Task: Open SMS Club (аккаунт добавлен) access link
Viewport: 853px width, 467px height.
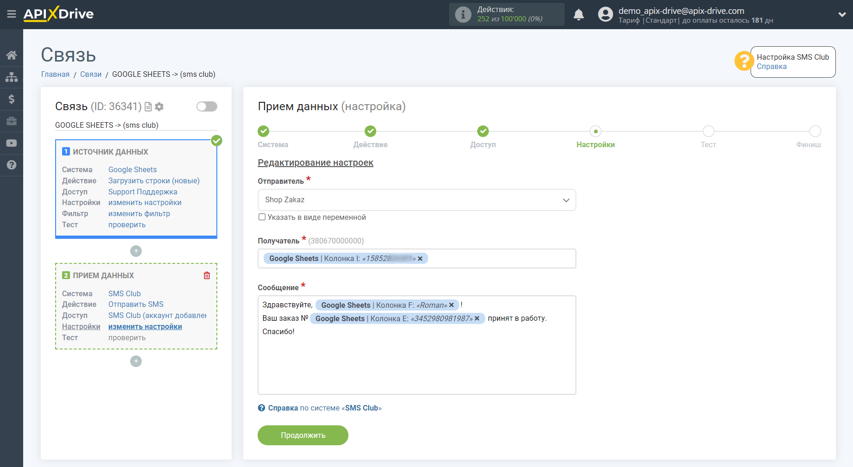Action: pos(158,316)
